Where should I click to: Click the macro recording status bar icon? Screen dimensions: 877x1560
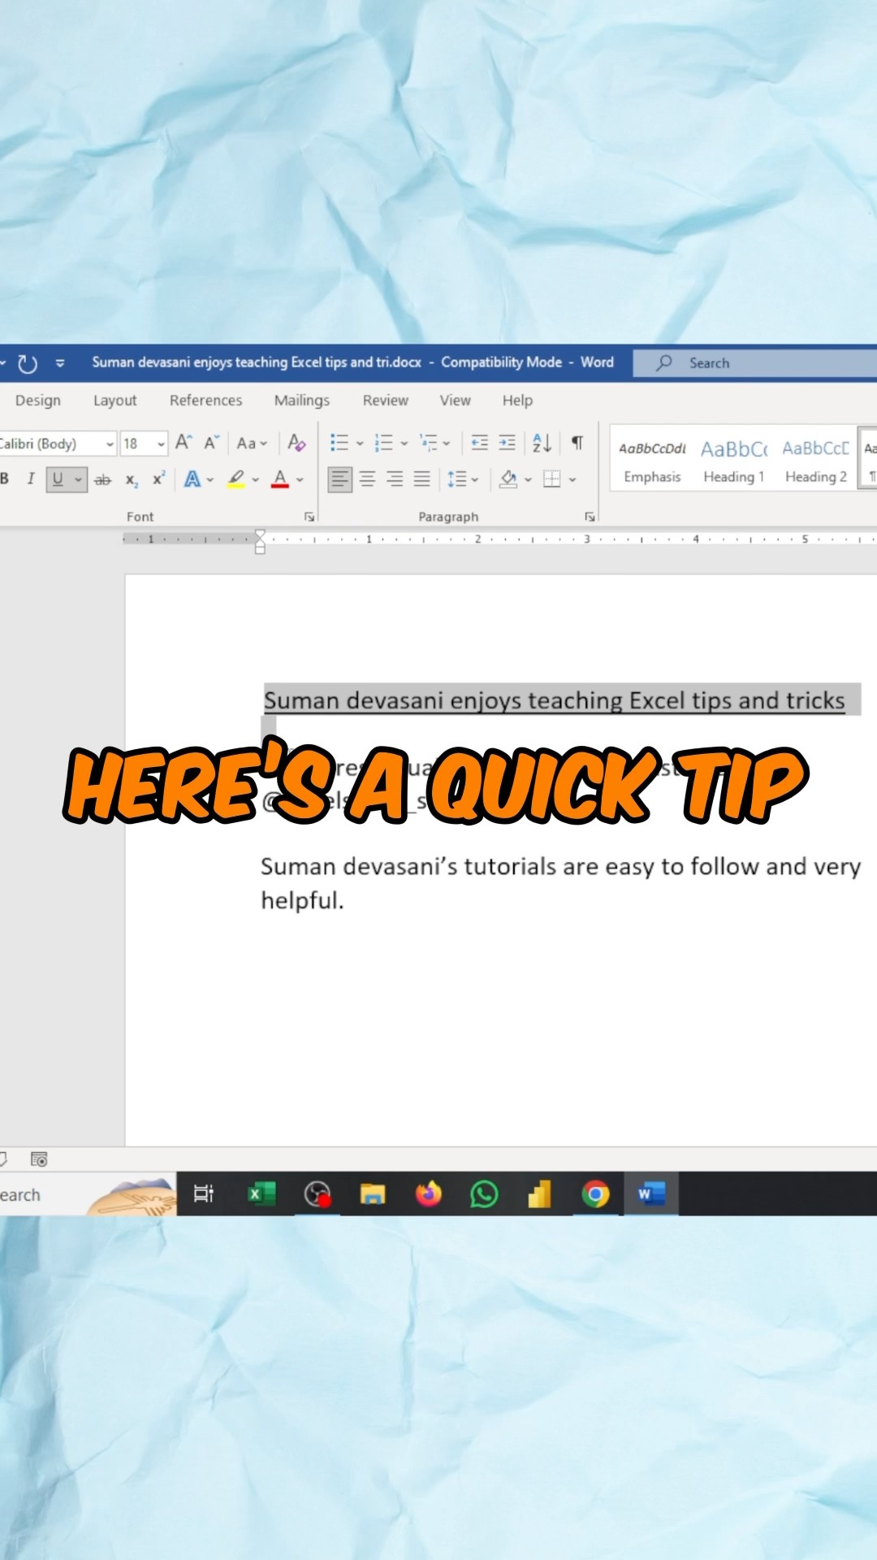click(x=39, y=1159)
